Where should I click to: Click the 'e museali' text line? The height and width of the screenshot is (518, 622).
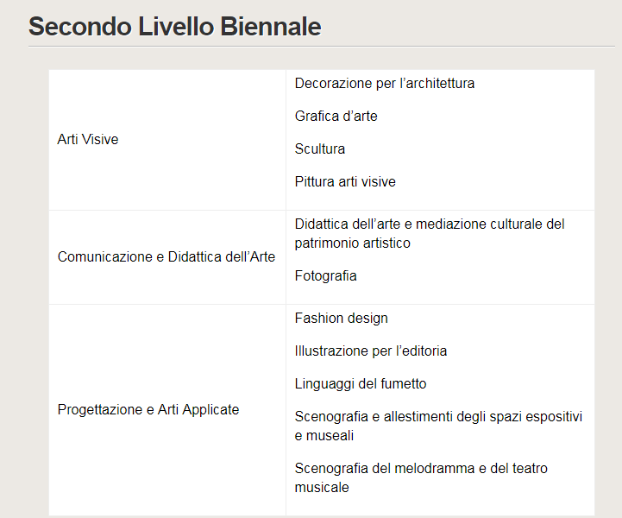[x=324, y=436]
